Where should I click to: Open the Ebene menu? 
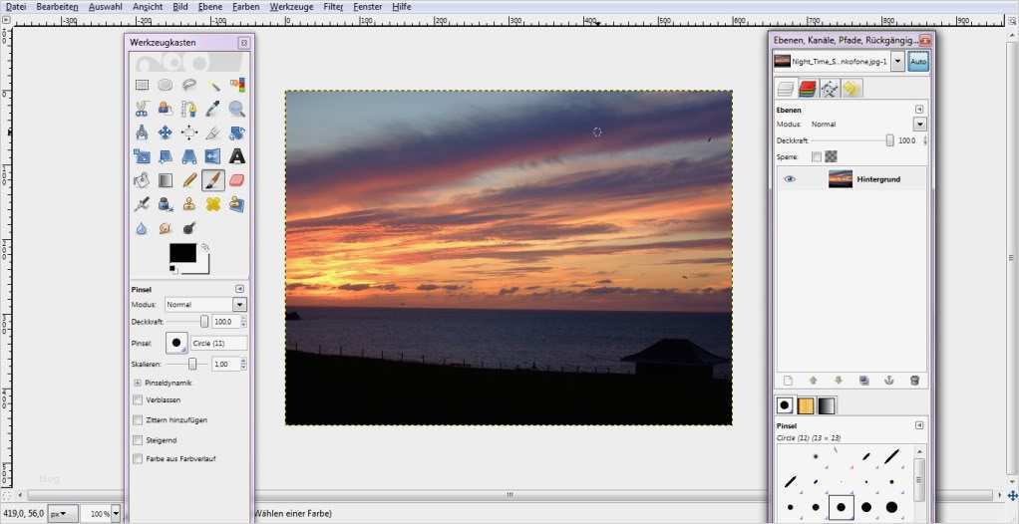pyautogui.click(x=210, y=7)
